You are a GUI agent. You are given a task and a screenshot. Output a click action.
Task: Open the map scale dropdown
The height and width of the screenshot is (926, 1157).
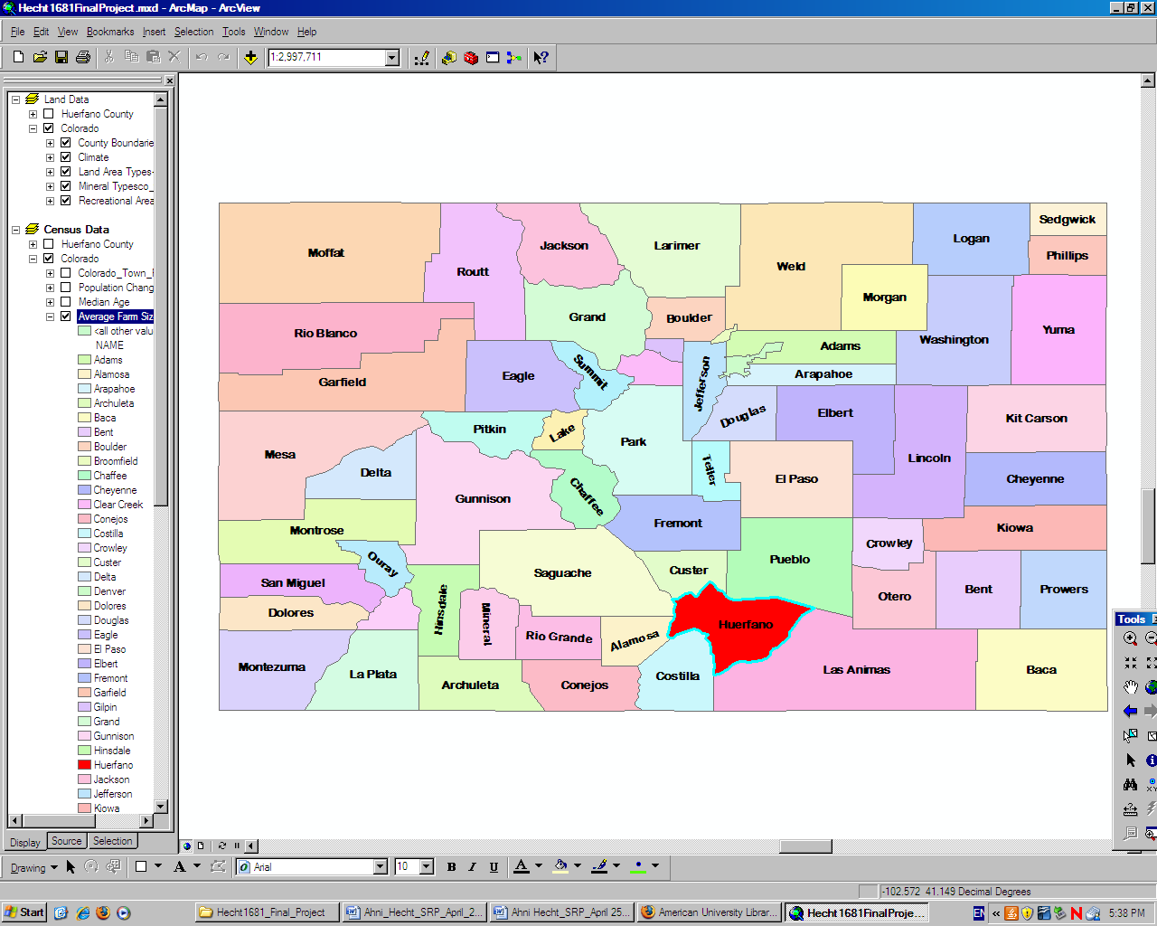392,58
